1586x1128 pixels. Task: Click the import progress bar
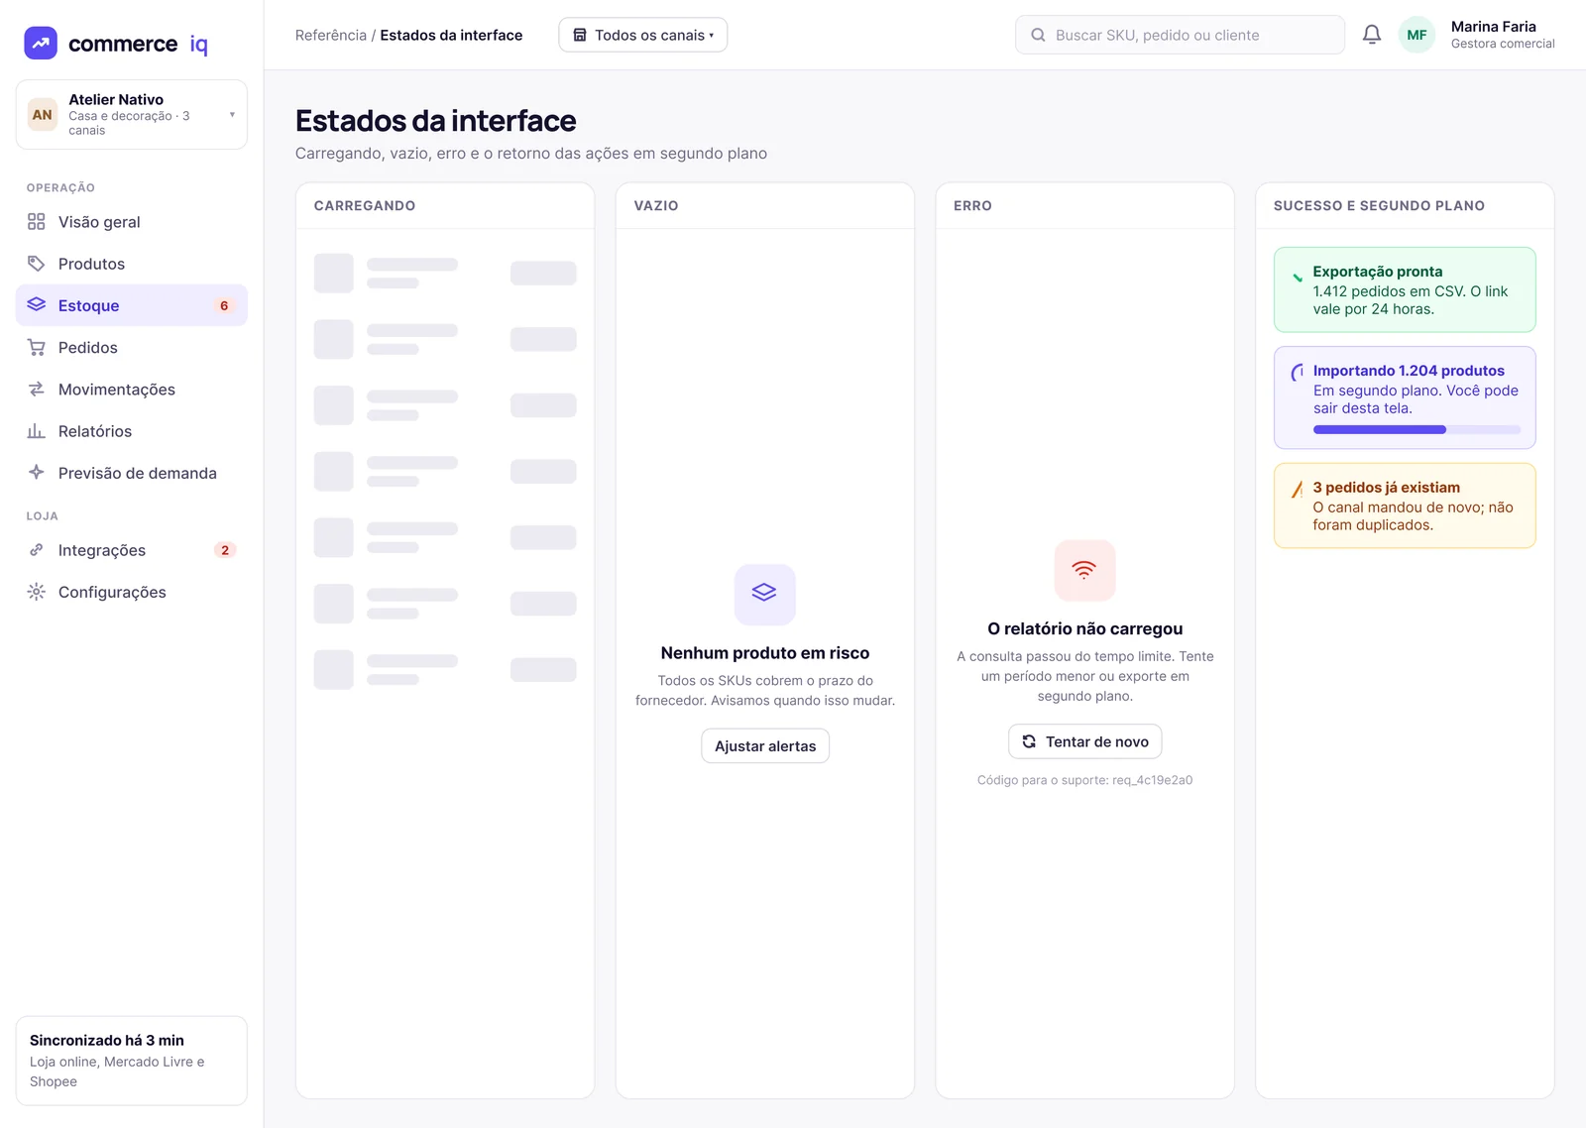[1416, 429]
